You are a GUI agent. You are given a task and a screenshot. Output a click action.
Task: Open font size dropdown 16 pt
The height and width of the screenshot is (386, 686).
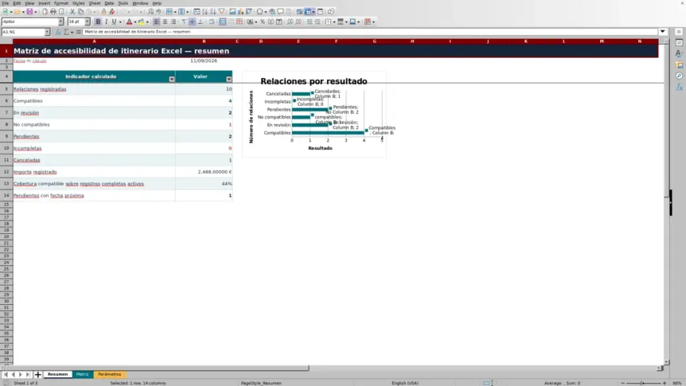87,22
